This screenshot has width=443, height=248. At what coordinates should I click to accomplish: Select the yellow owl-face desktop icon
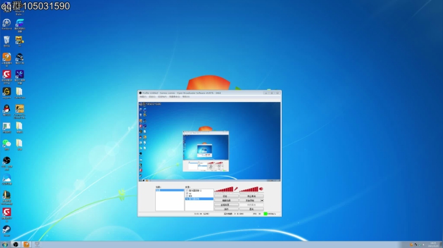pyautogui.click(x=20, y=40)
